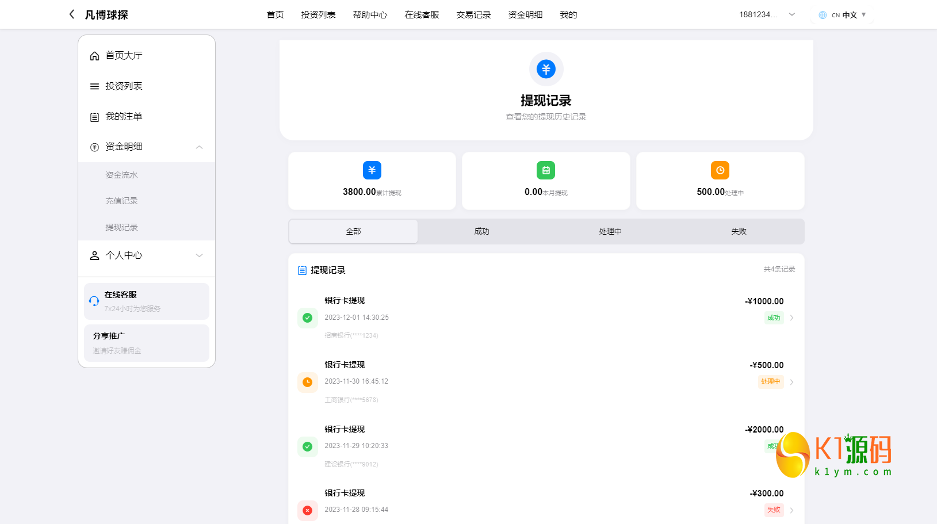
Task: Open the CN 中文 language selector
Action: pos(842,14)
